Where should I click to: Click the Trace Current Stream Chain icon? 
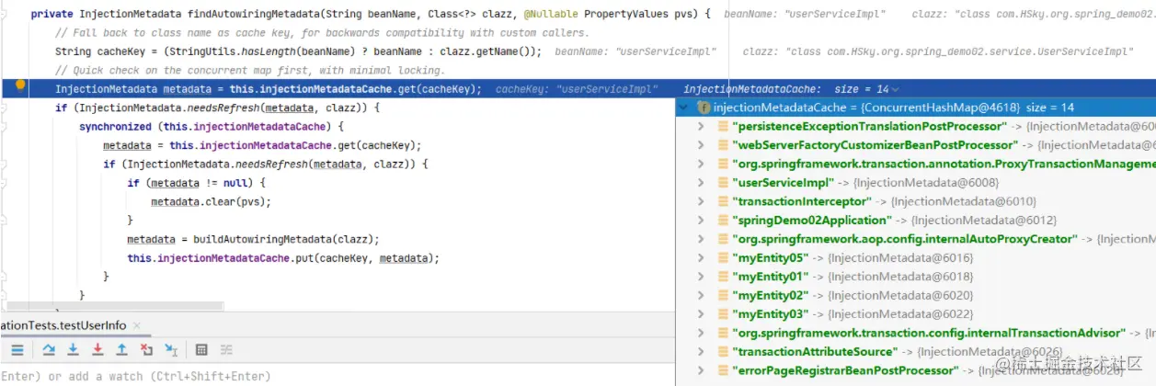226,350
